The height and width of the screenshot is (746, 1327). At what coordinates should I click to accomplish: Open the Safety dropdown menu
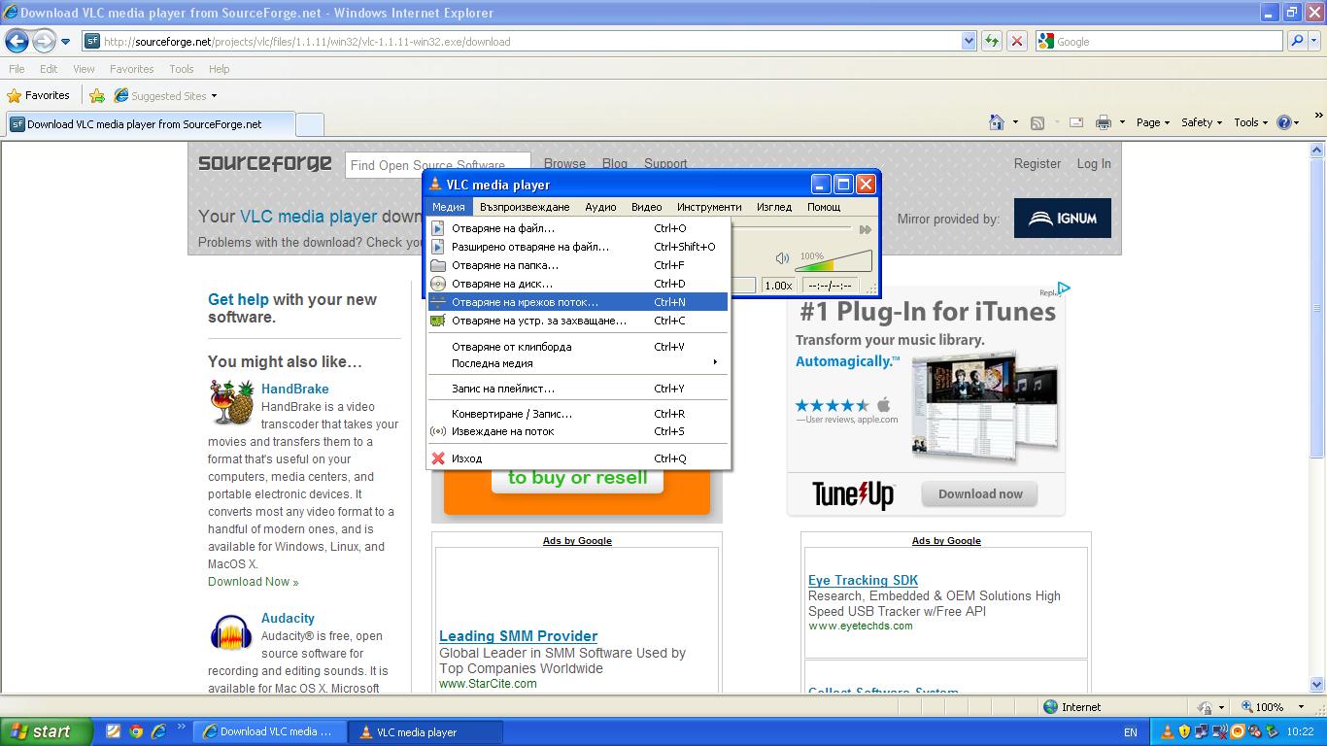click(1201, 122)
